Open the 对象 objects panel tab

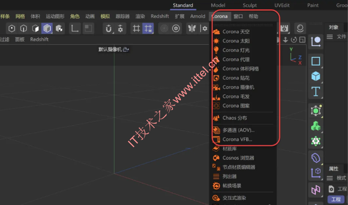point(334,28)
